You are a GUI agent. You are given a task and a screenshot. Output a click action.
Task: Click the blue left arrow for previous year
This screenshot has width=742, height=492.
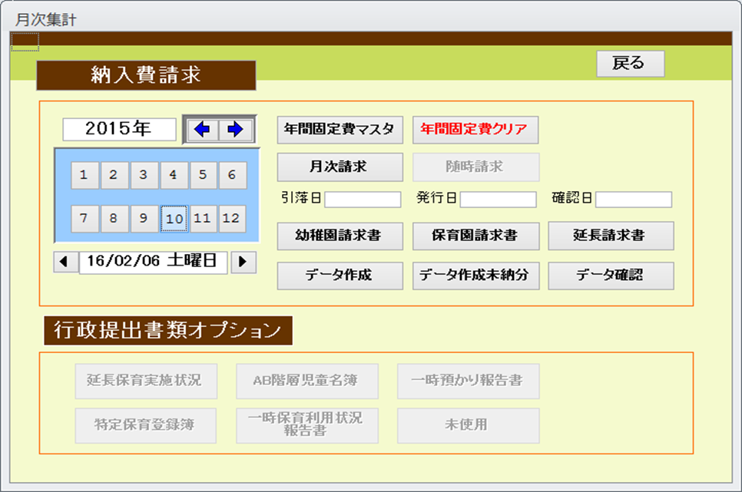tap(201, 130)
